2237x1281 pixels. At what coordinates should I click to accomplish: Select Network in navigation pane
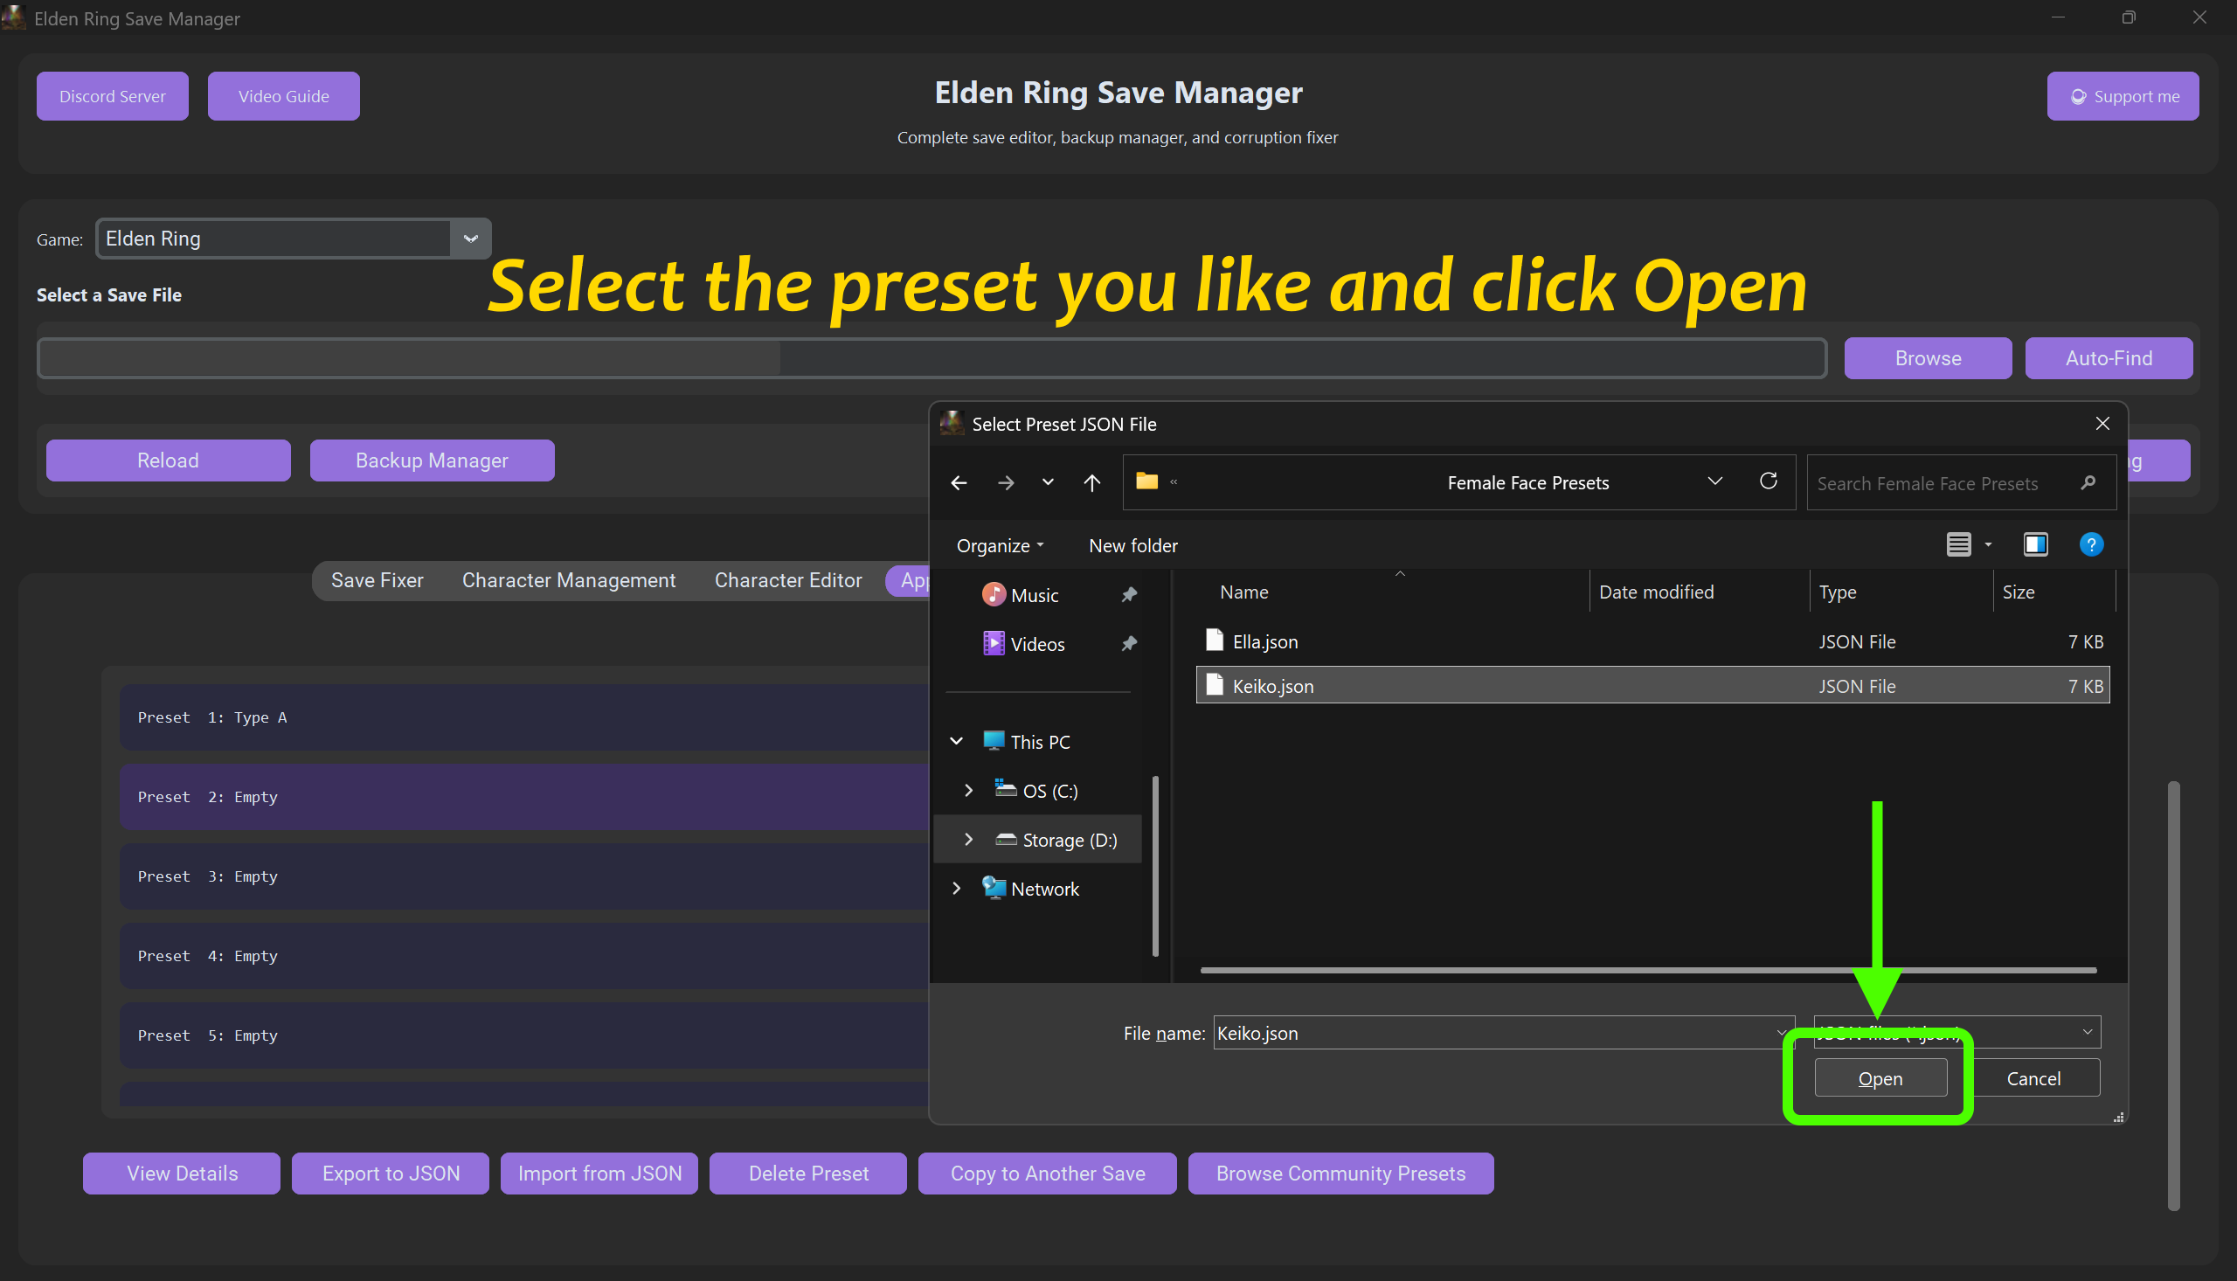1044,890
